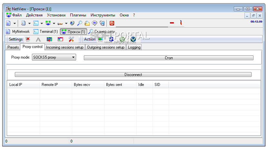Screen dimensions: 268x149
Task: Switch to the MyNetwork window tab
Action: click(18, 32)
